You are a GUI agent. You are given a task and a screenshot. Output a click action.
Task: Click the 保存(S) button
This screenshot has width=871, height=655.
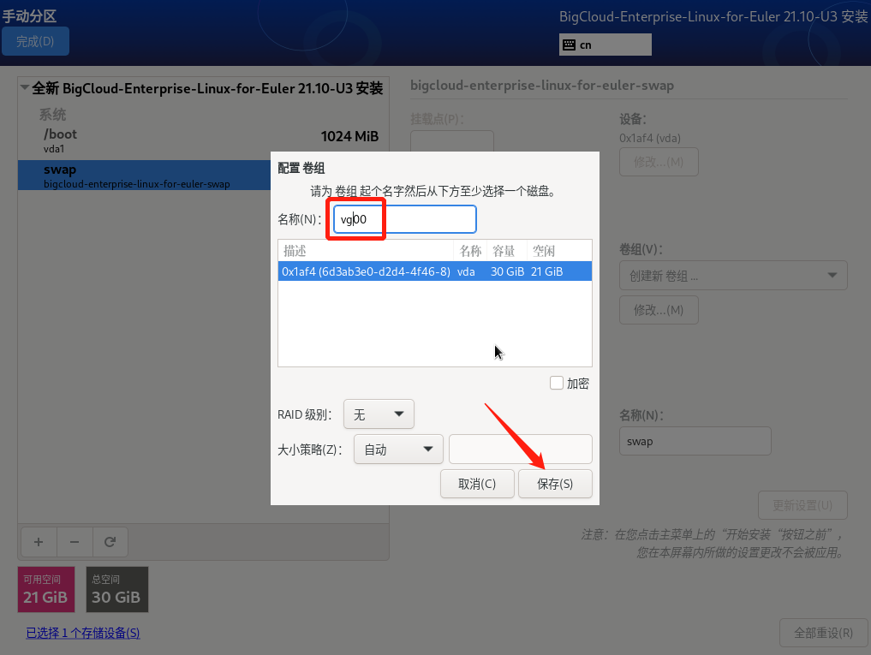tap(555, 484)
